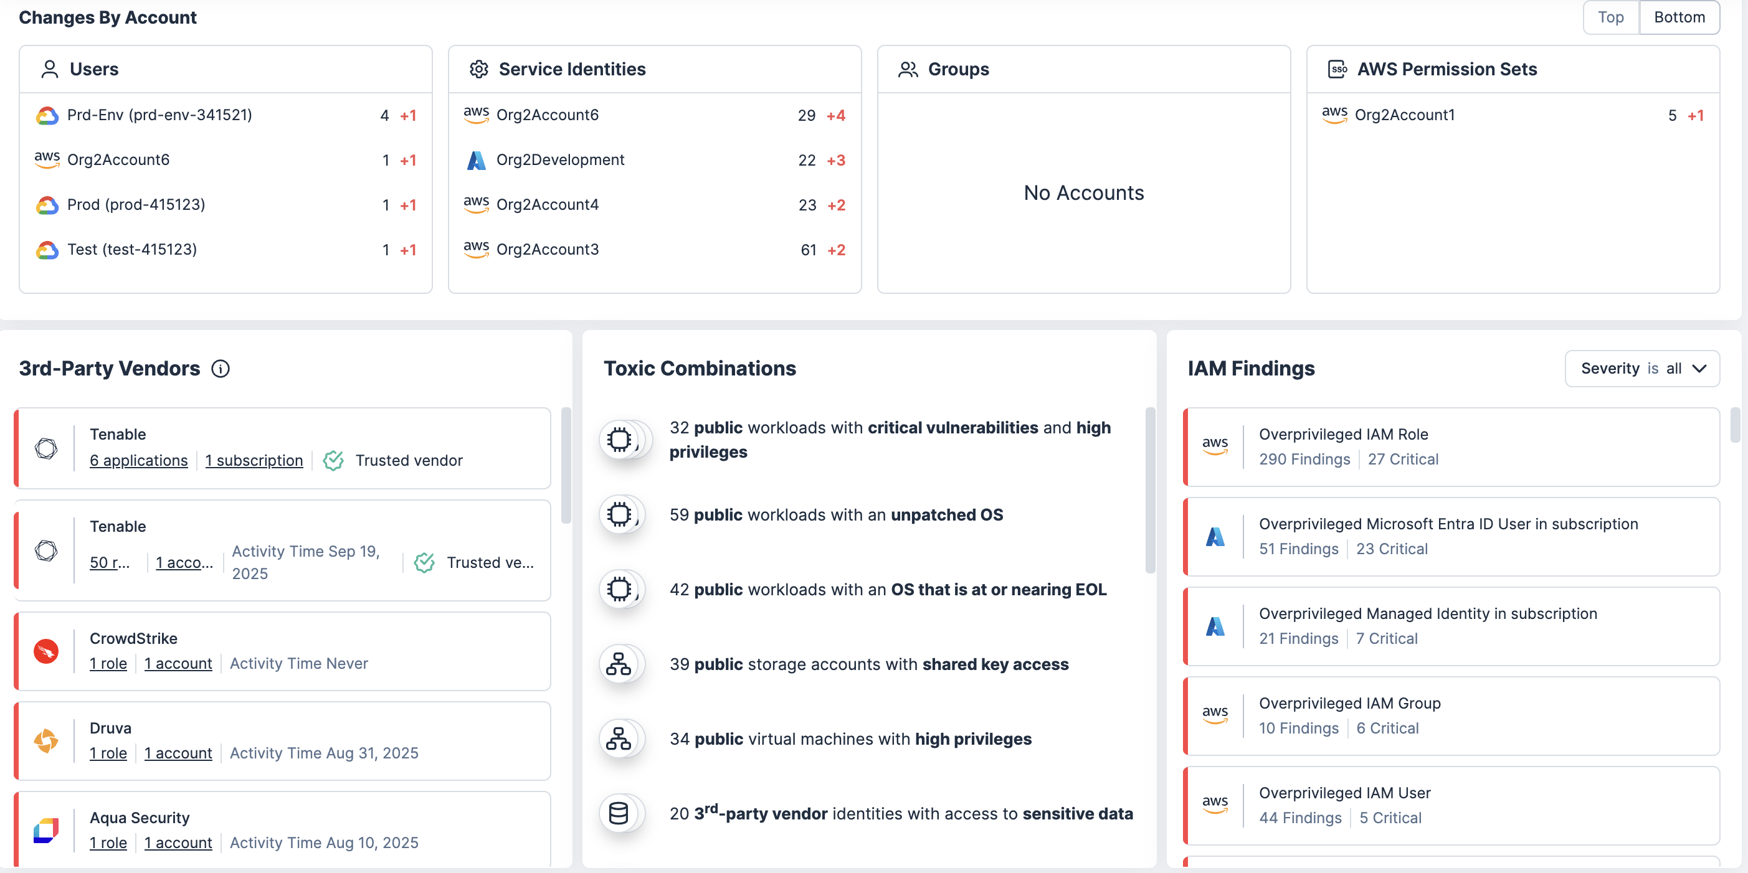
Task: Click the AWS Permission Sets SSO icon
Action: 1337,69
